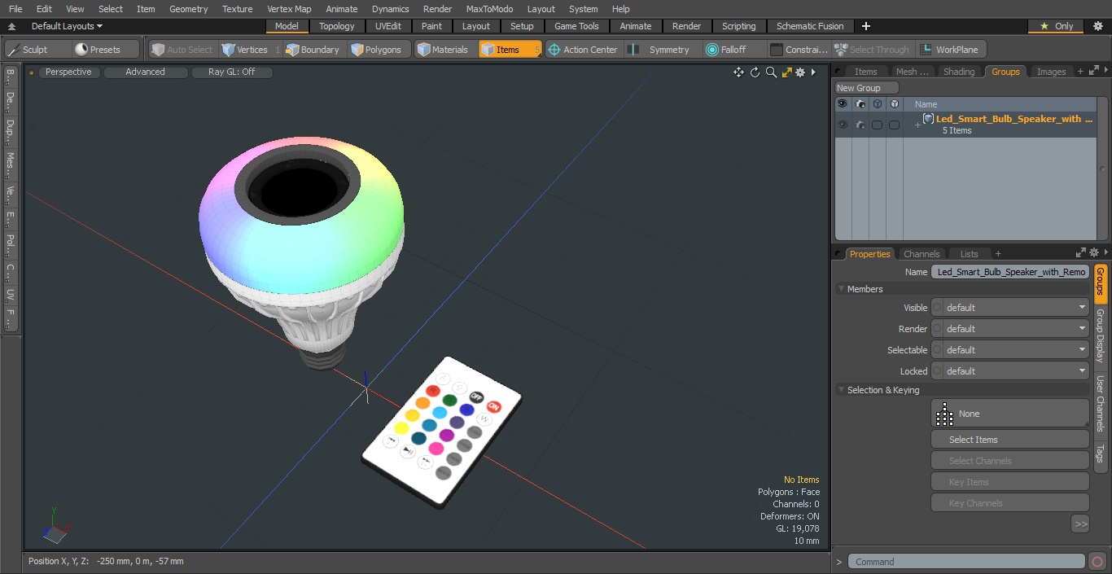
Task: Click the viewport zoom magnifier icon
Action: click(771, 72)
